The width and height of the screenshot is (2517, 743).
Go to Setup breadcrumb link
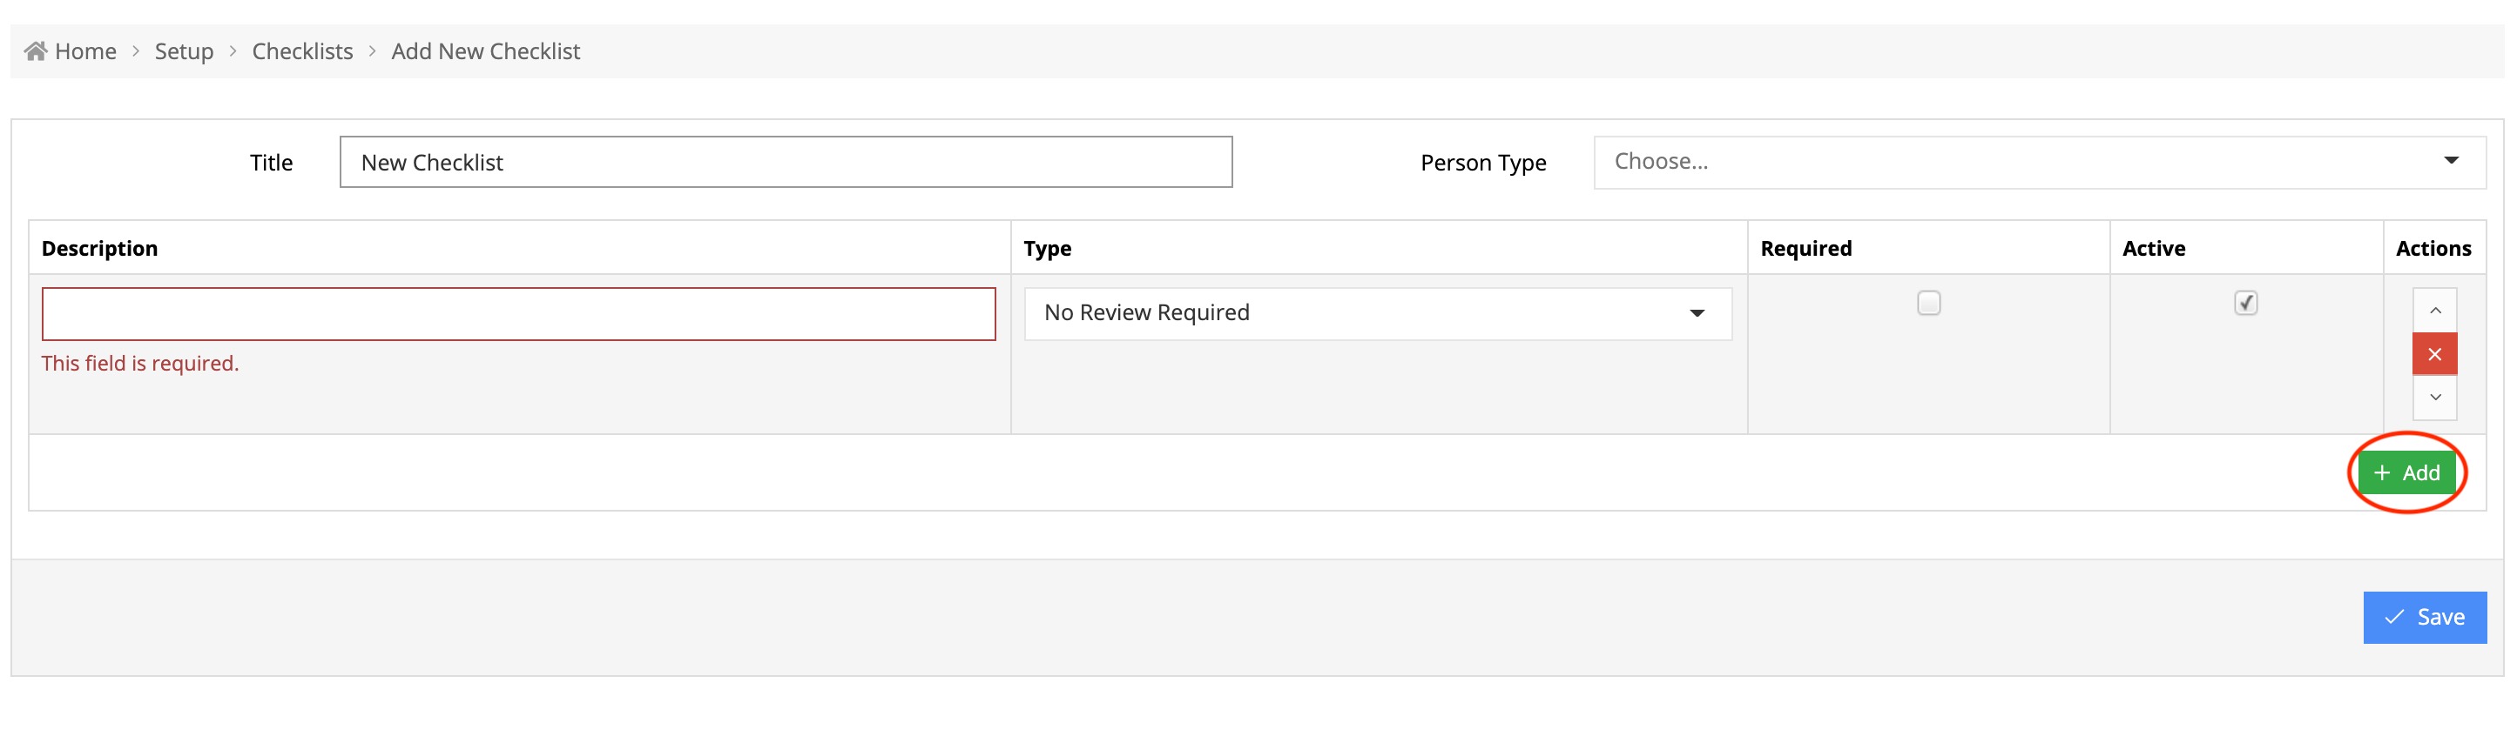point(184,50)
